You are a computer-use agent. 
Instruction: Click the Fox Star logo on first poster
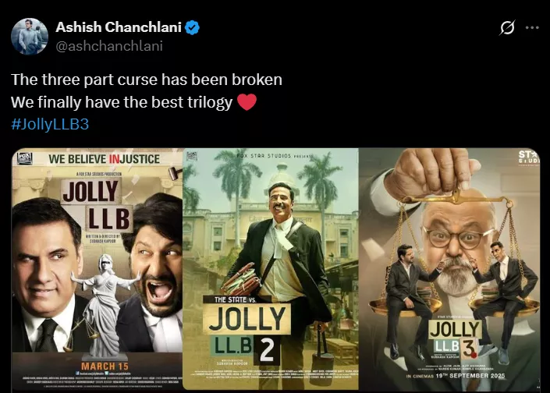pyautogui.click(x=25, y=158)
